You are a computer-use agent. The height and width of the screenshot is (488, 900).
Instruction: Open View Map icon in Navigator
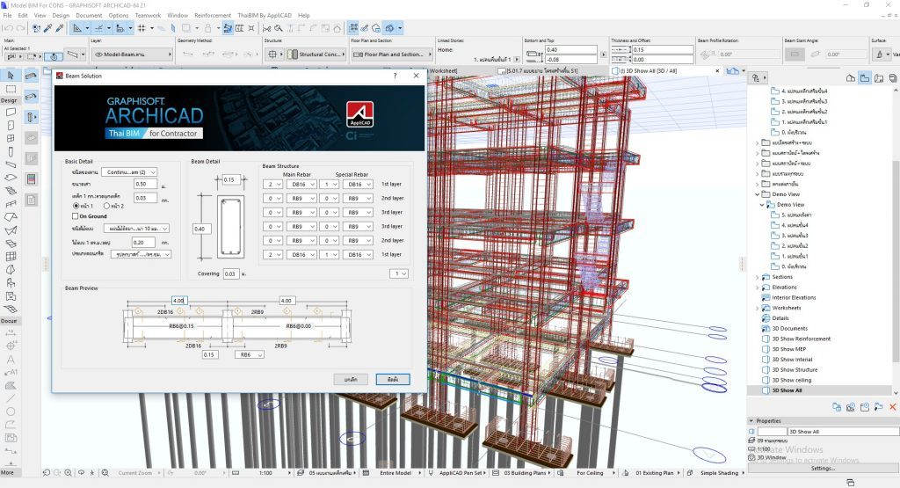coord(865,78)
